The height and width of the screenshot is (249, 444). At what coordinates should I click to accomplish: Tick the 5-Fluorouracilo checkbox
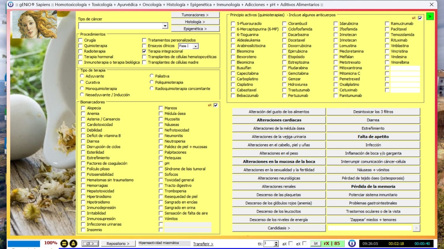(x=233, y=24)
